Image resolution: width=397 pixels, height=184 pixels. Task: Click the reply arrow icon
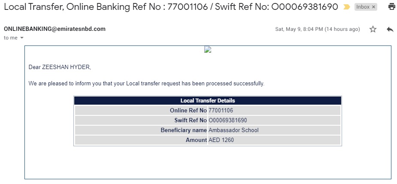390,29
